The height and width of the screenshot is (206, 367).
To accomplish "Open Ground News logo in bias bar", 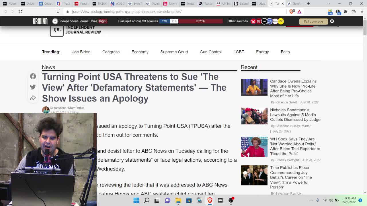I will 40,21.
